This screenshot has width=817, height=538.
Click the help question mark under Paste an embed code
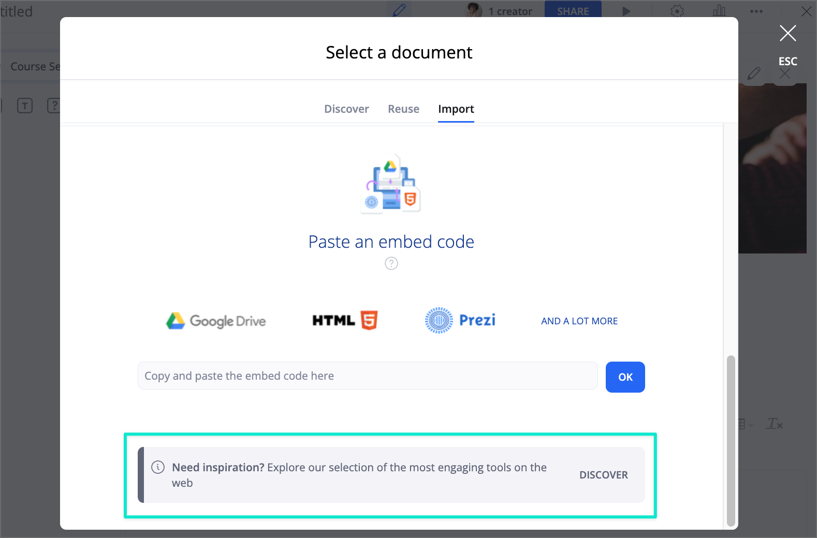[x=391, y=264]
